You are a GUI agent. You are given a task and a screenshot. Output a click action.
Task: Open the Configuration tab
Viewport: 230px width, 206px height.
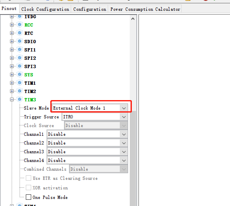pos(89,9)
